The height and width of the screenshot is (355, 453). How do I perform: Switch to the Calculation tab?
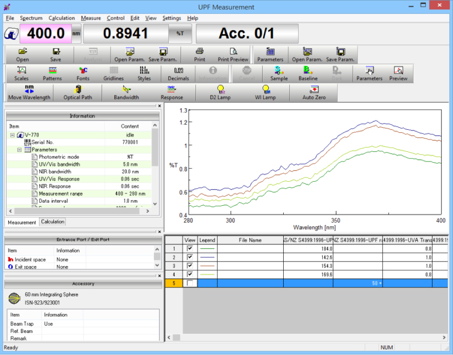click(x=53, y=222)
